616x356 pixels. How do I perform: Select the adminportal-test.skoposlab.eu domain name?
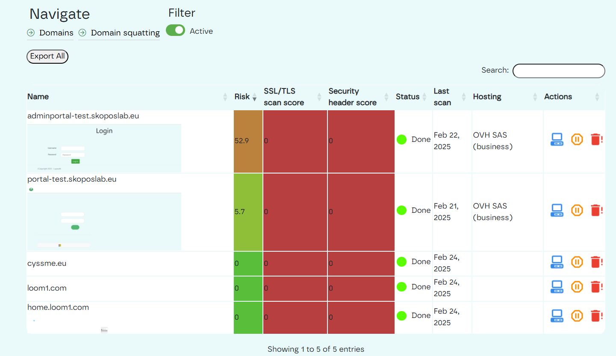(x=83, y=116)
